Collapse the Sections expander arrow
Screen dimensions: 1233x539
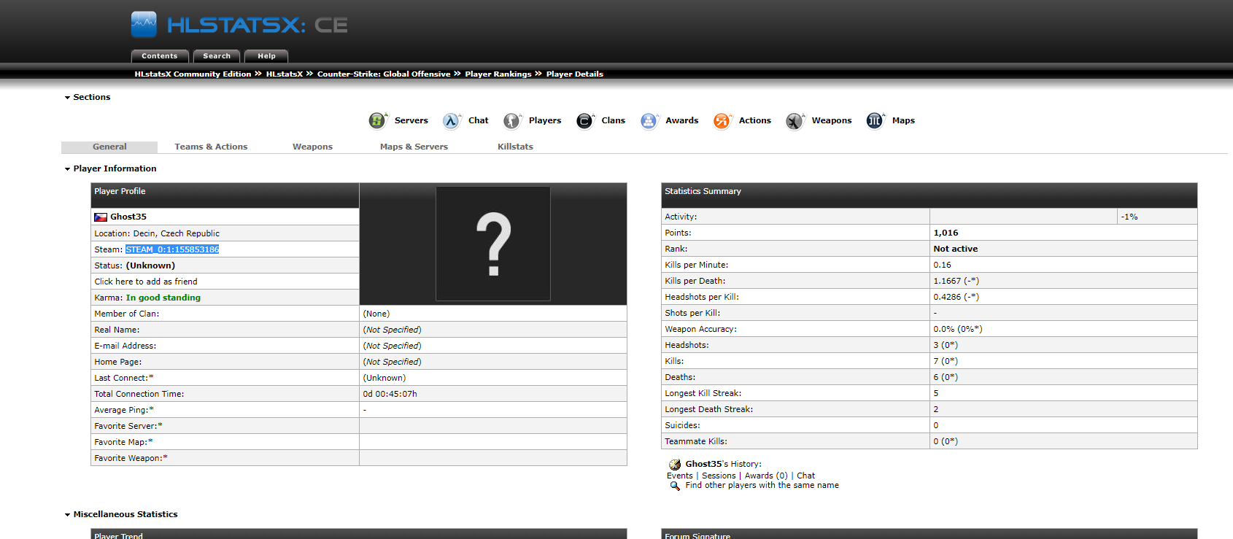pyautogui.click(x=68, y=97)
